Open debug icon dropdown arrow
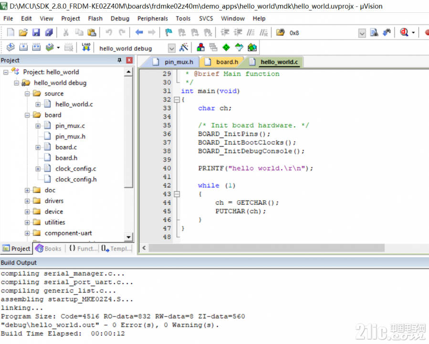 pyautogui.click(x=413, y=32)
